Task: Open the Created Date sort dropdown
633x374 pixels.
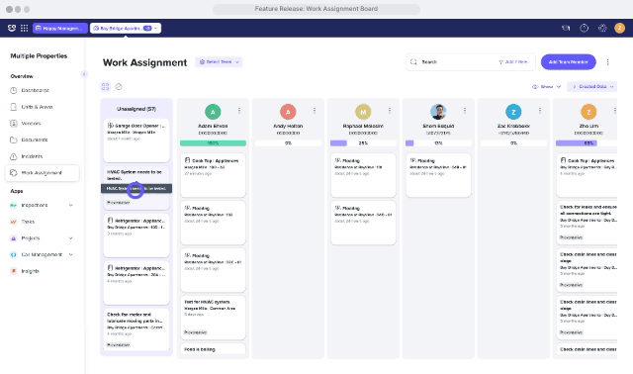Action: tap(592, 86)
